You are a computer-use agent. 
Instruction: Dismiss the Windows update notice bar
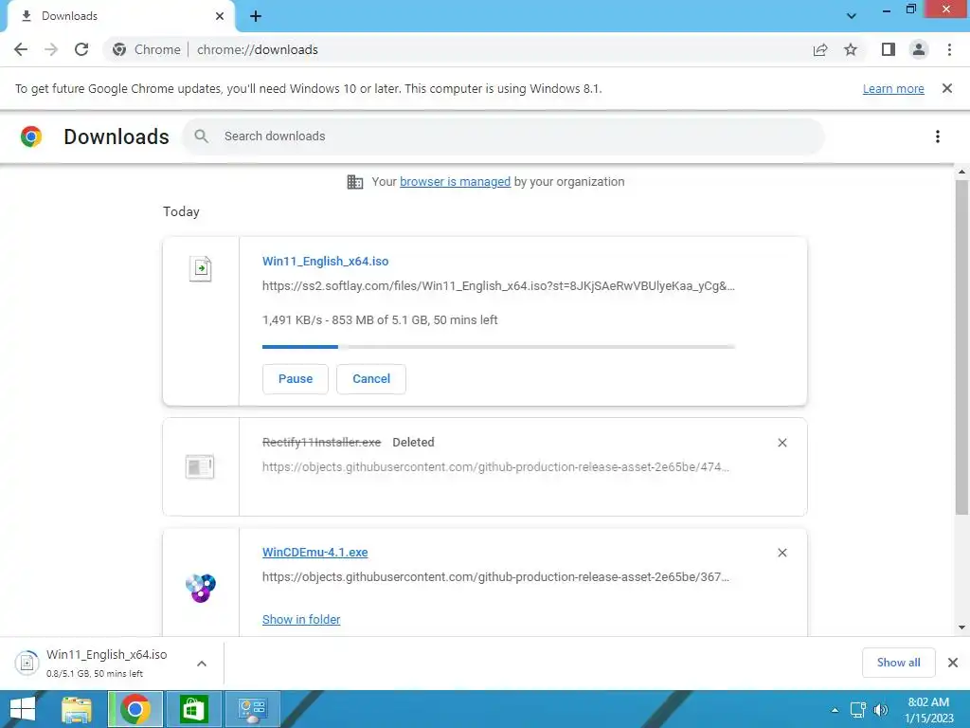pyautogui.click(x=947, y=88)
